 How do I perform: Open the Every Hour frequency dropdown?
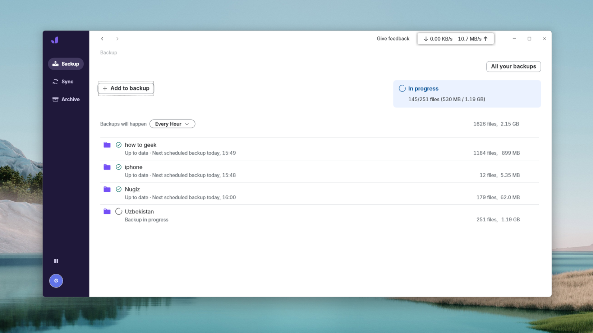point(172,124)
